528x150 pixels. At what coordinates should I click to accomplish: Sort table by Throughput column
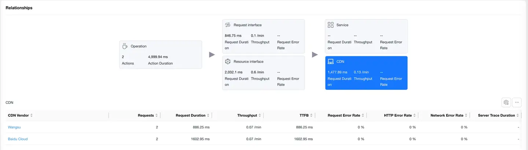tap(260, 116)
